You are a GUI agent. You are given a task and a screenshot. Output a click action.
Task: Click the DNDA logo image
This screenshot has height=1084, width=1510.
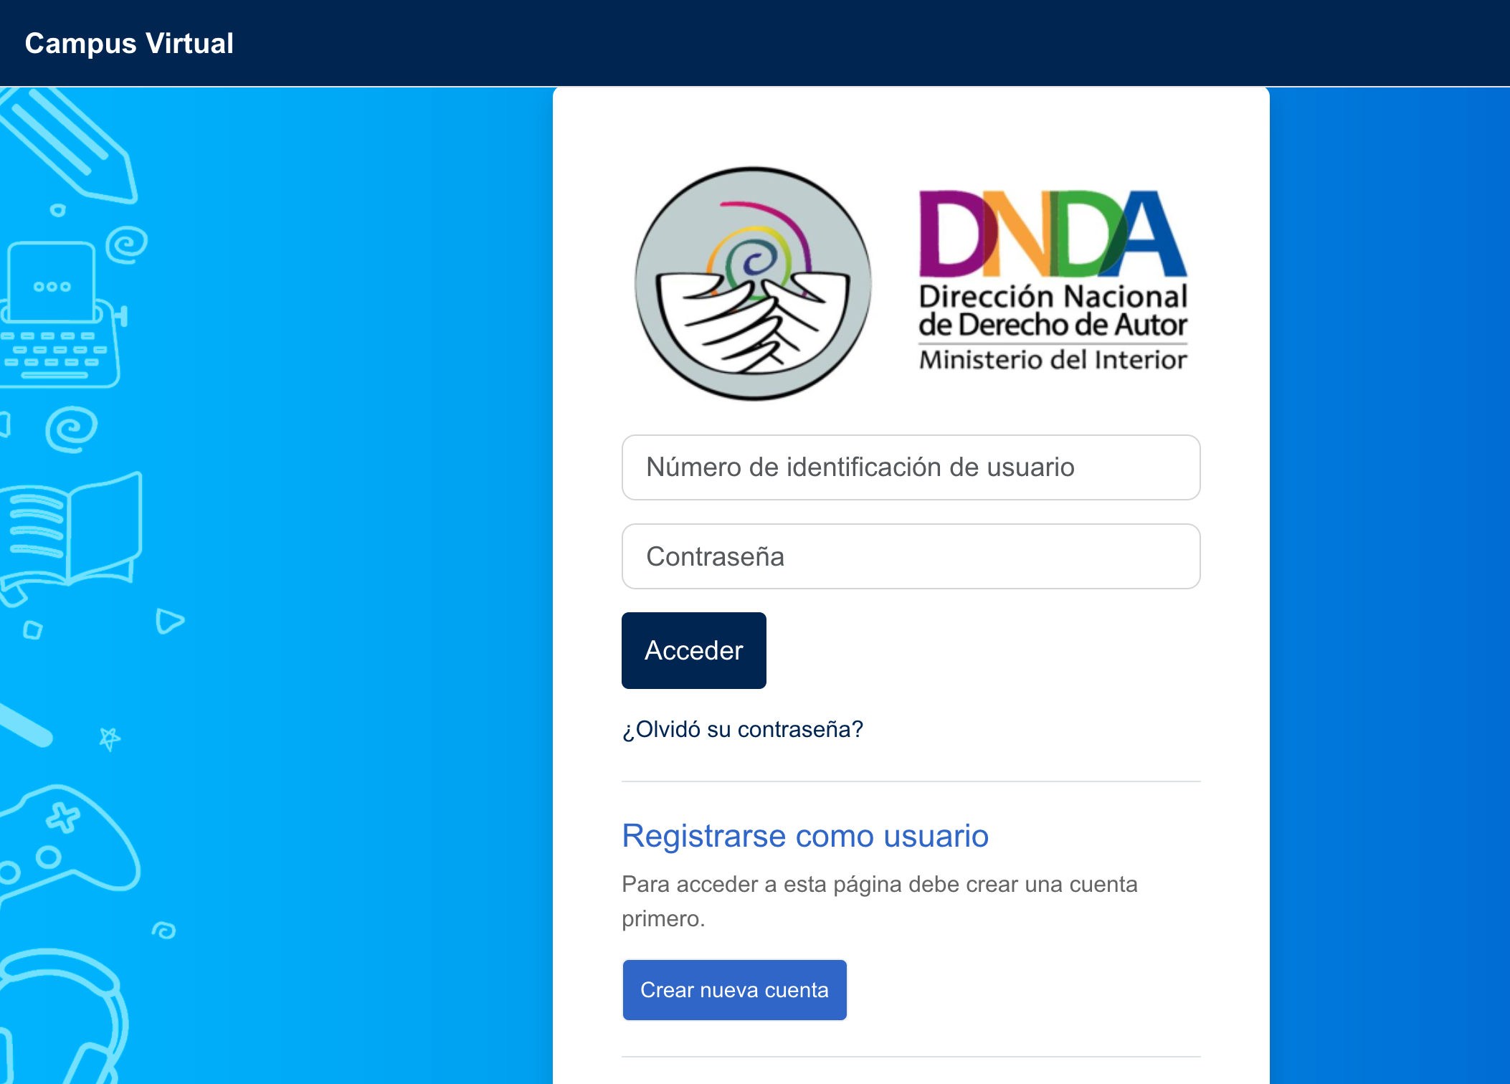click(x=911, y=282)
